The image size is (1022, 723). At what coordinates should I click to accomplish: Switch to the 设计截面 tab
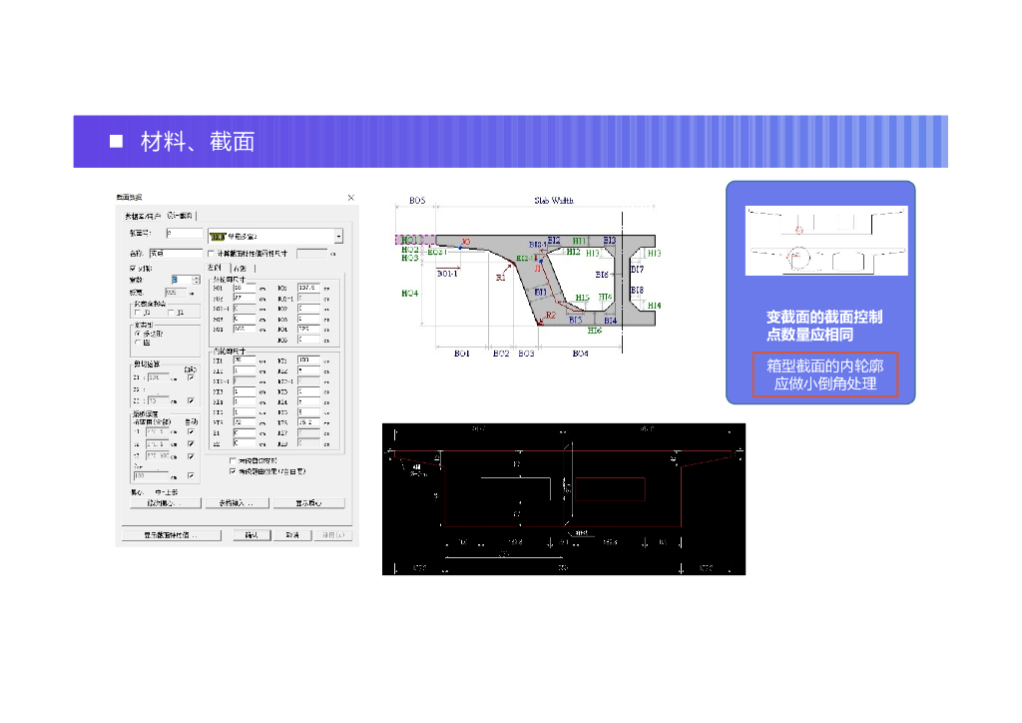tap(180, 216)
